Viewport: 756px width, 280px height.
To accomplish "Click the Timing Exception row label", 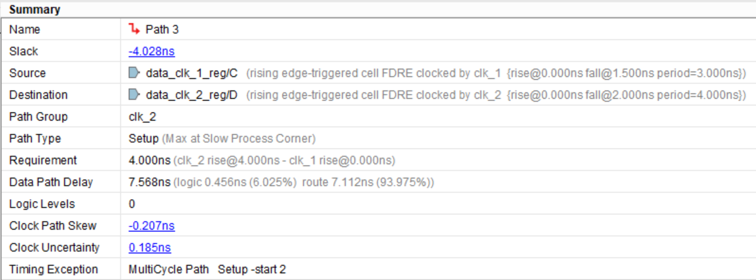I will pos(53,269).
